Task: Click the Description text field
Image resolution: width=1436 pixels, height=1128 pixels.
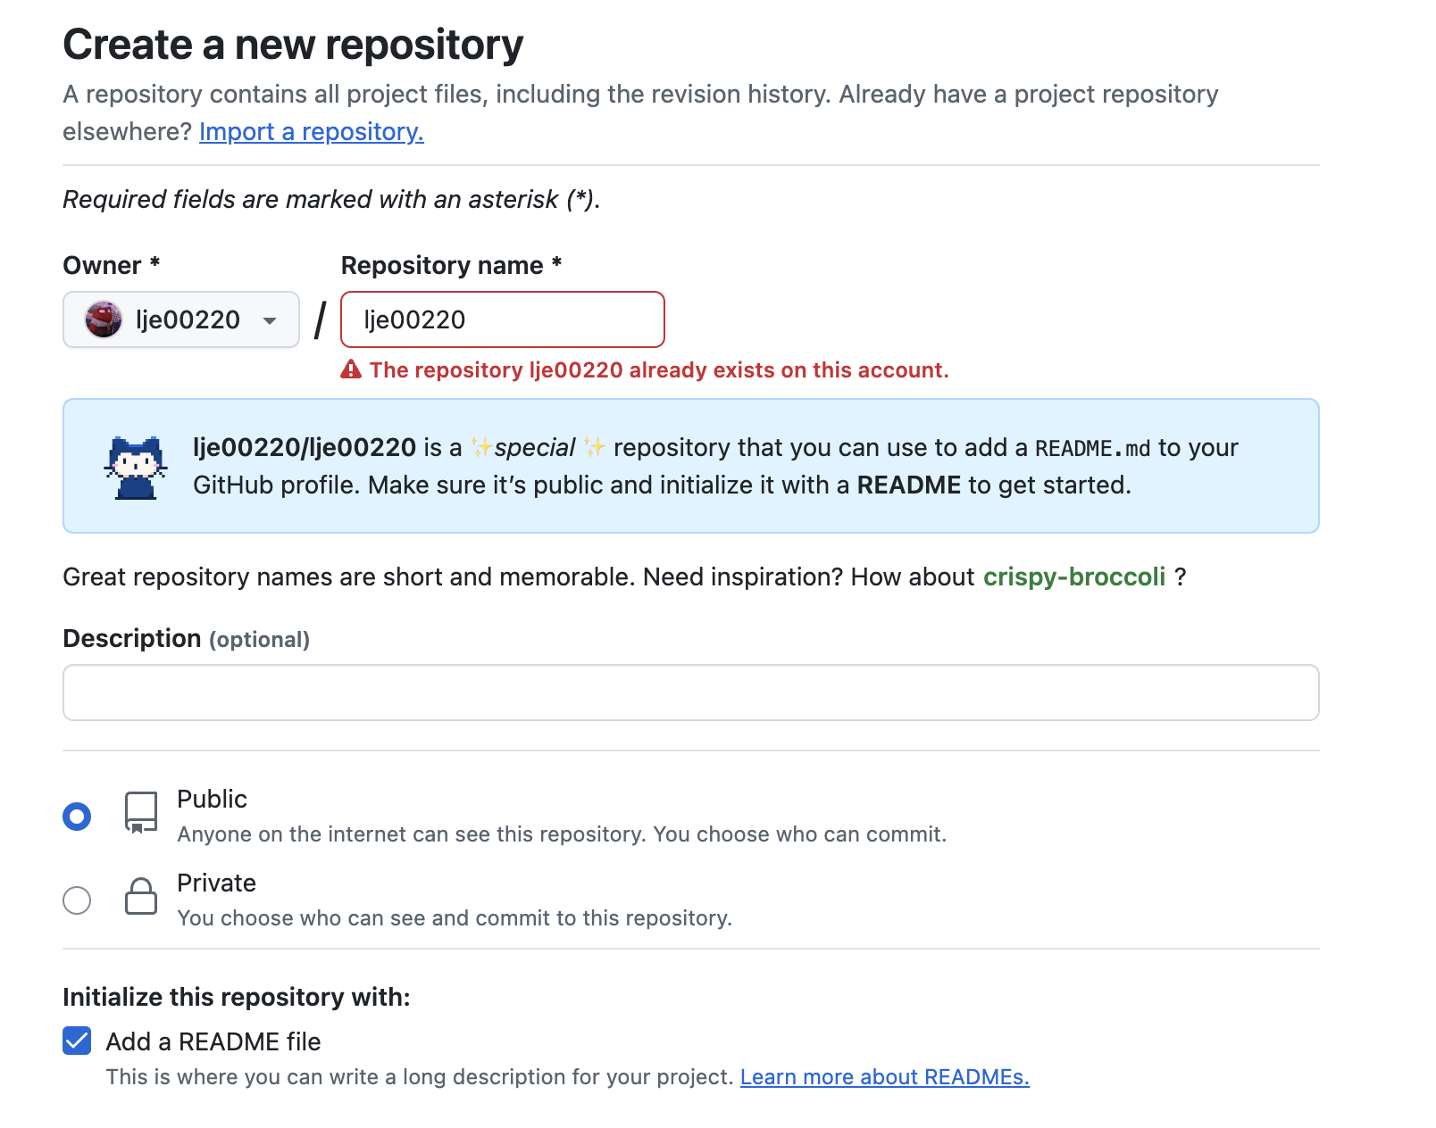Action: (690, 693)
